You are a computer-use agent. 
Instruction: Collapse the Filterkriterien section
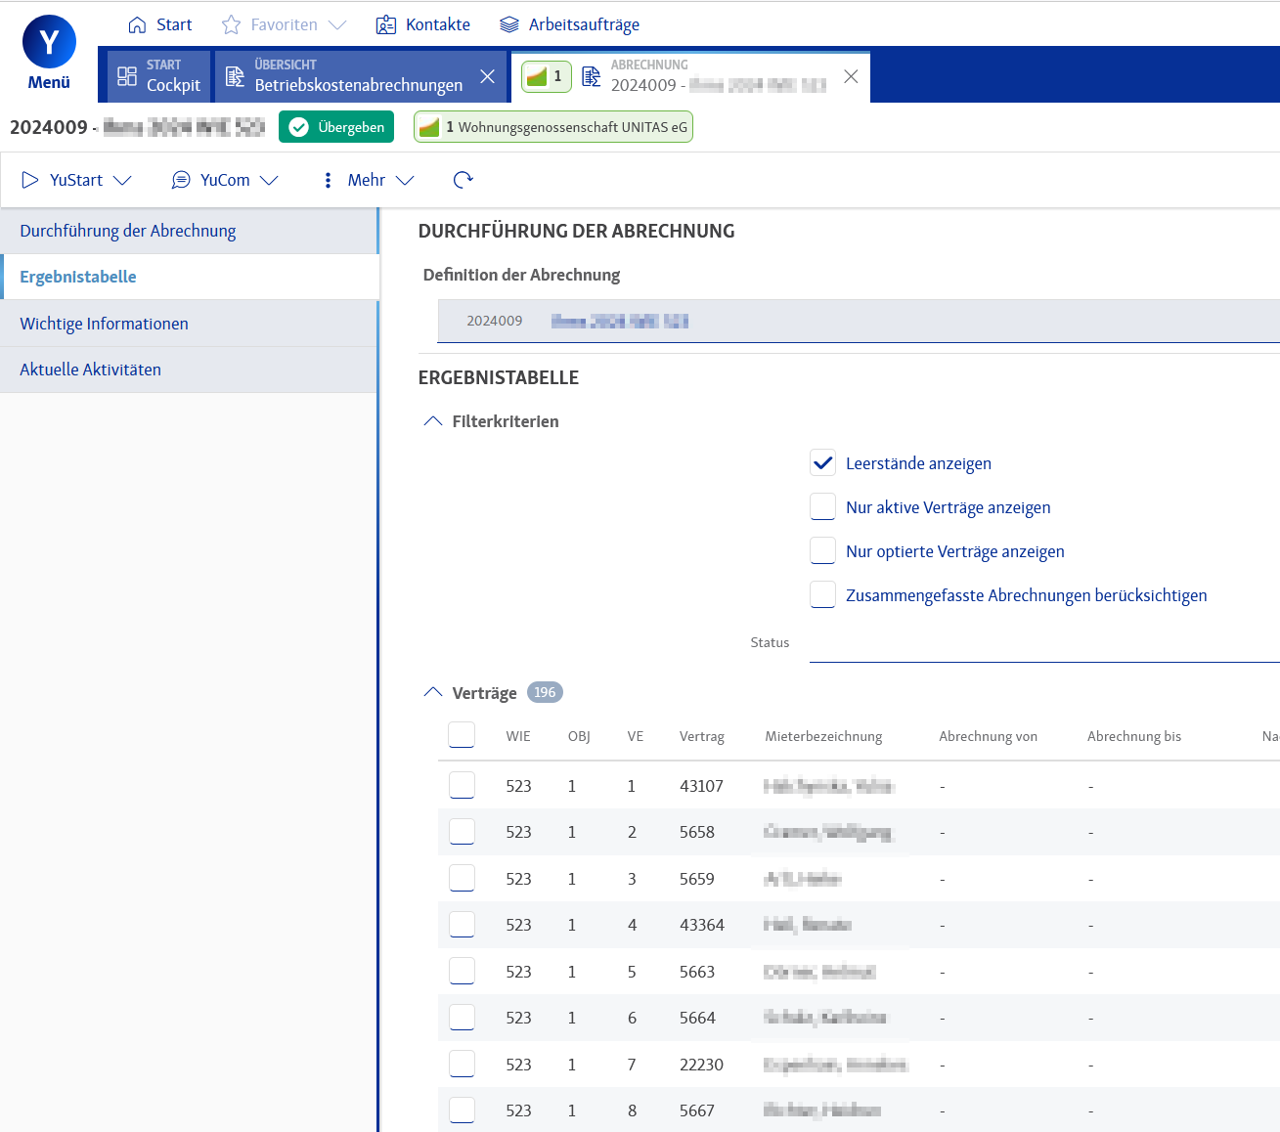[433, 421]
